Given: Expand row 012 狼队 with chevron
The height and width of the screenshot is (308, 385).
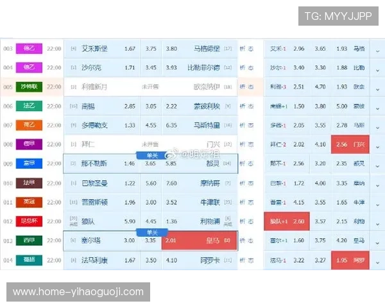Looking at the screenshot, I should click(378, 224).
